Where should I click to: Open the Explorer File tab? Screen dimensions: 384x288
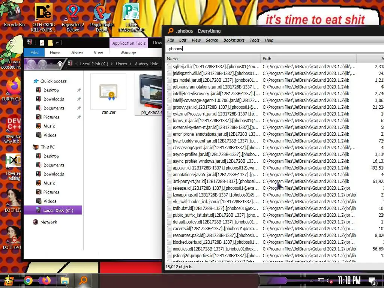tap(34, 52)
